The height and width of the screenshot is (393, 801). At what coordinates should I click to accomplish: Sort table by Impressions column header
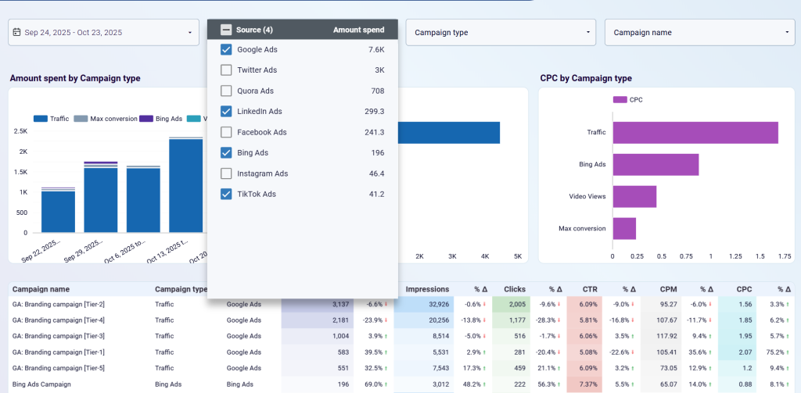coord(427,289)
